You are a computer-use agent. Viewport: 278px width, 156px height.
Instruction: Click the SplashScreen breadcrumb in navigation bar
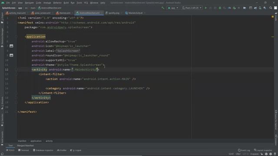point(9,8)
